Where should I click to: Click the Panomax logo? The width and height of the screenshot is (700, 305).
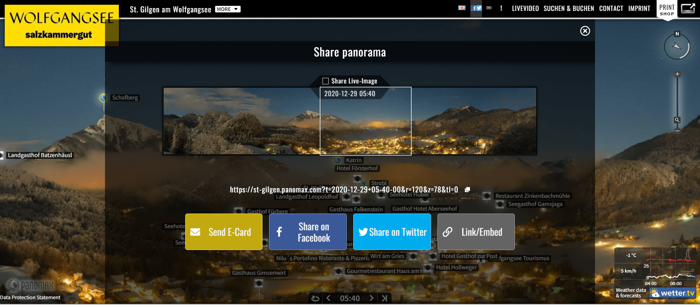30,285
